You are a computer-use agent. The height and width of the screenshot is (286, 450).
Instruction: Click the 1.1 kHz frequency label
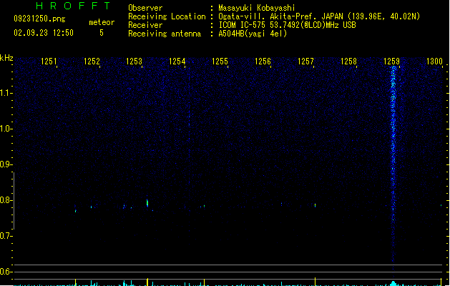point(6,93)
